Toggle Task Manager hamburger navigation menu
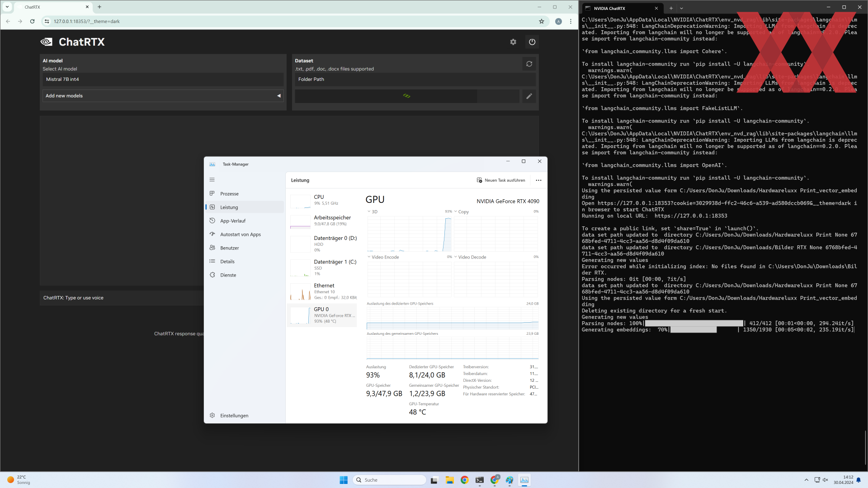Image resolution: width=868 pixels, height=488 pixels. [212, 180]
